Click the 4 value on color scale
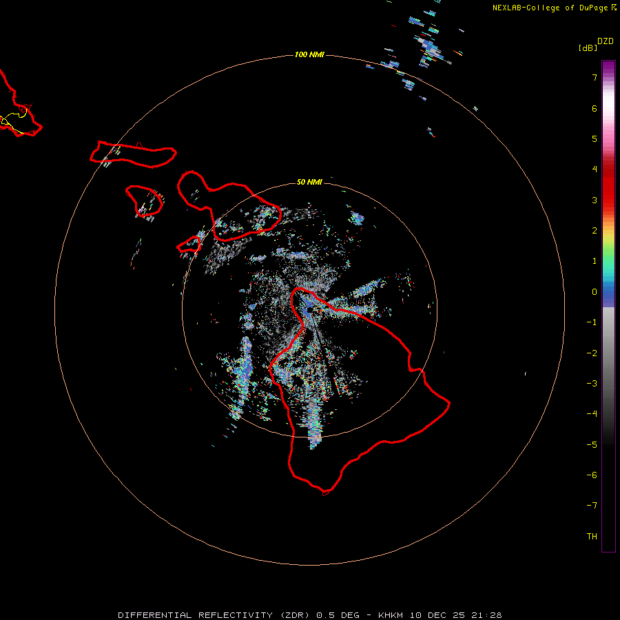This screenshot has height=620, width=620. (595, 169)
